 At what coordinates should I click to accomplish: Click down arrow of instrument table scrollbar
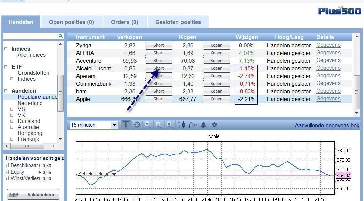[x=357, y=113]
